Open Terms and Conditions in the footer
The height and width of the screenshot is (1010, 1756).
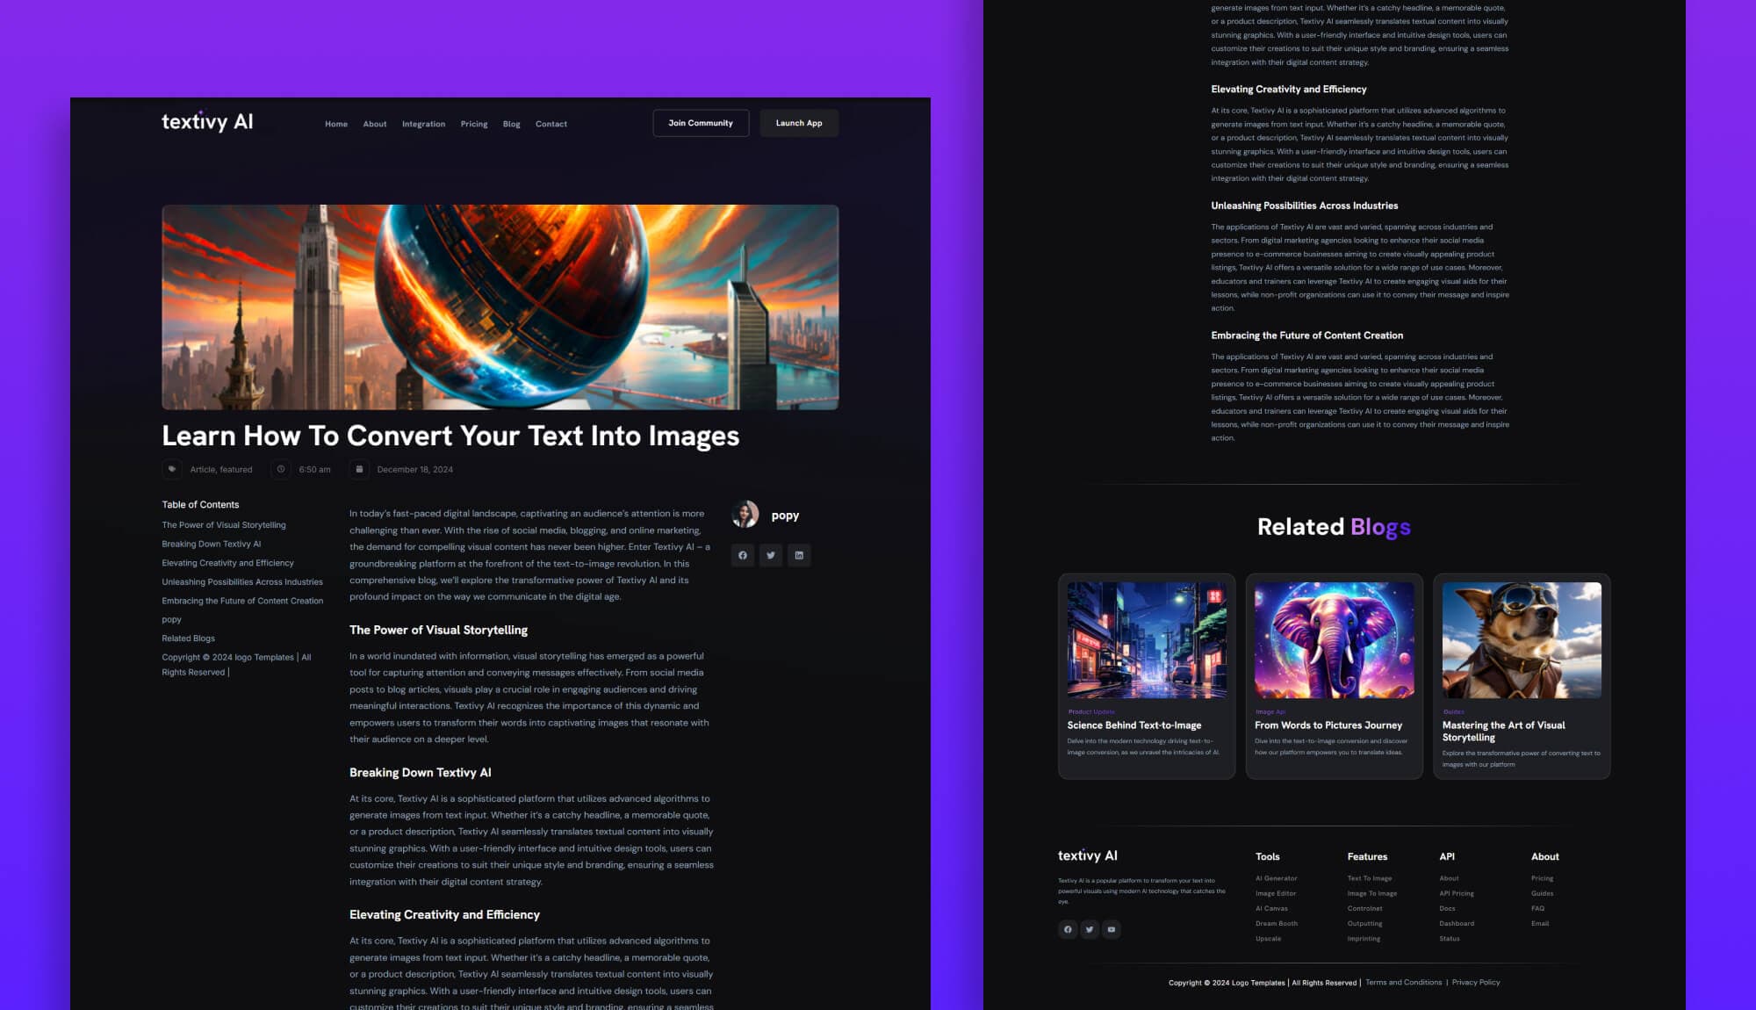[x=1402, y=982]
